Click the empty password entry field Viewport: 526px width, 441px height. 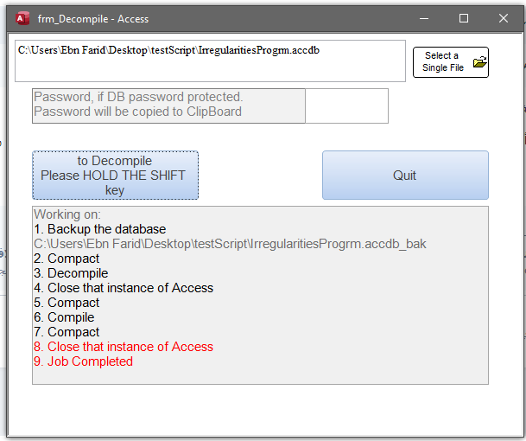(346, 105)
